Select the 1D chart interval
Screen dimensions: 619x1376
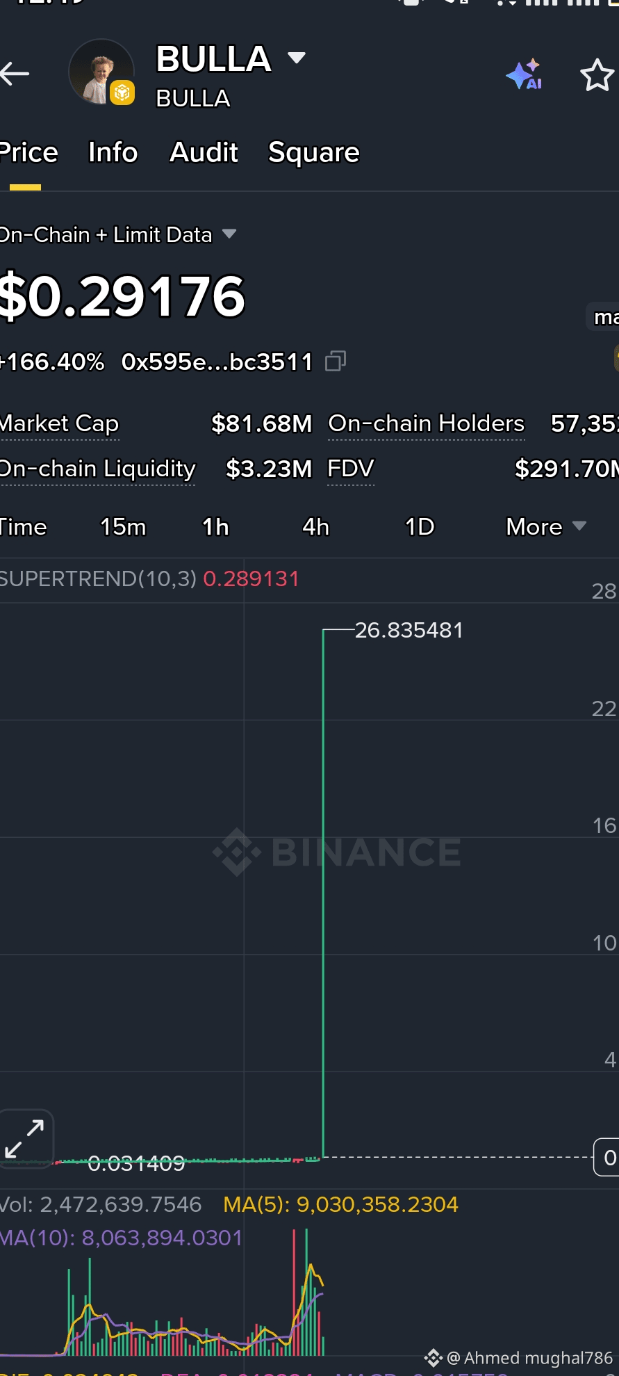click(420, 527)
